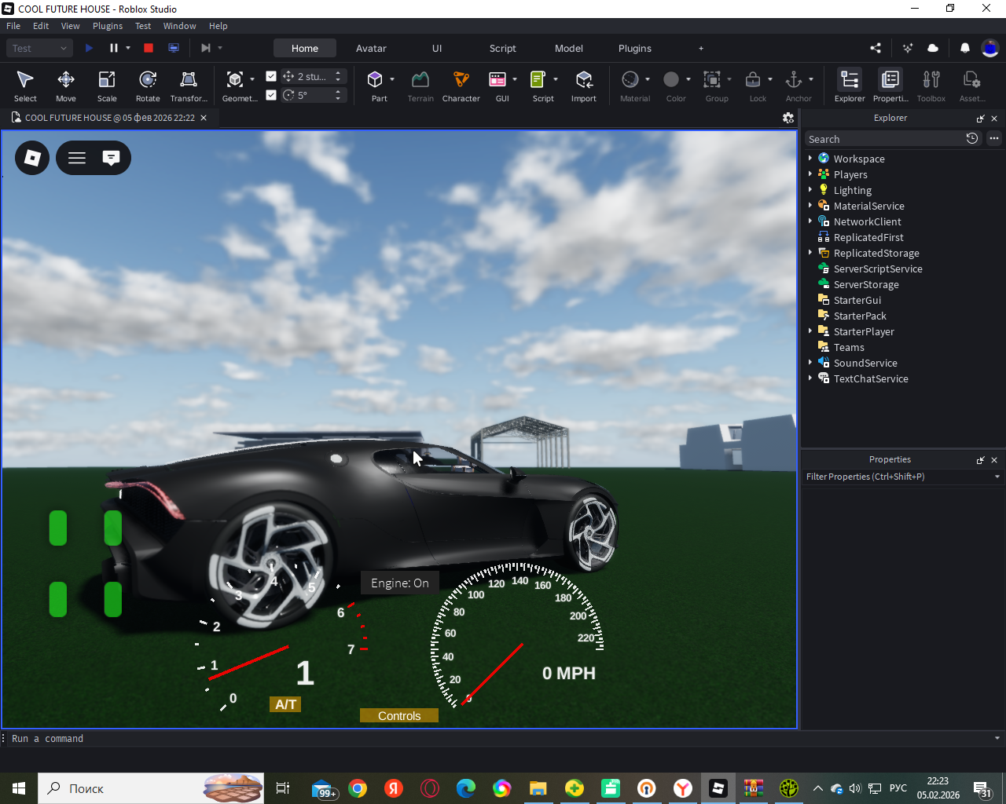Open the File menu
This screenshot has height=804, width=1006.
coord(13,26)
